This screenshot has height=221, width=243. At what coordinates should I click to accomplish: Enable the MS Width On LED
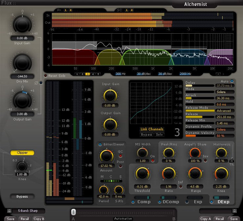153,161
